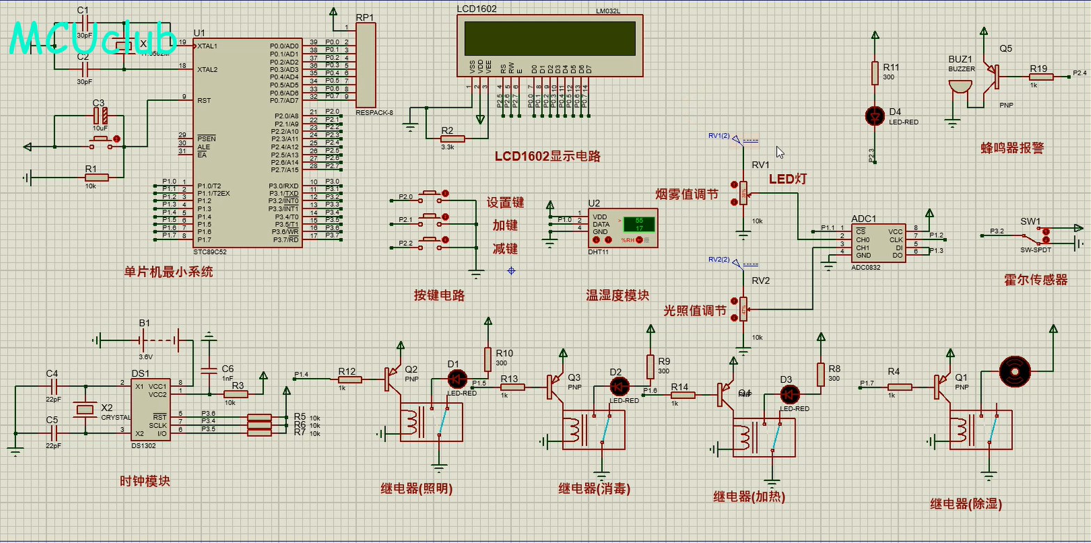
Task: Click the D1 LED on lighting relay
Action: [x=457, y=379]
